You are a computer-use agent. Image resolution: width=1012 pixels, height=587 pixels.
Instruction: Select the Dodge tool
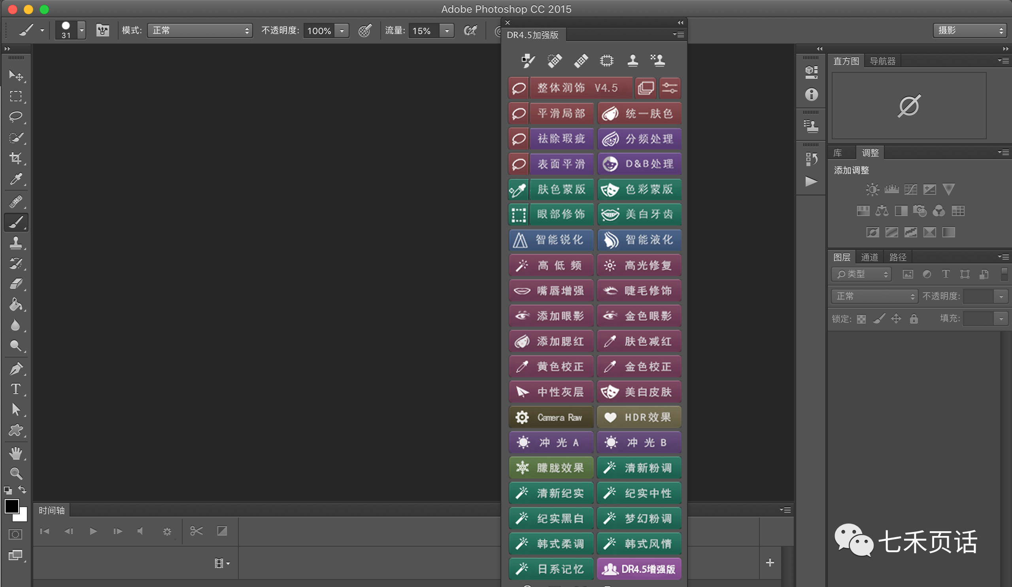coord(16,346)
